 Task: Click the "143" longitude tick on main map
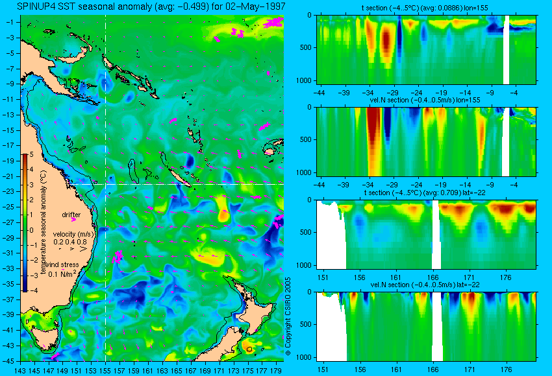tap(20, 370)
